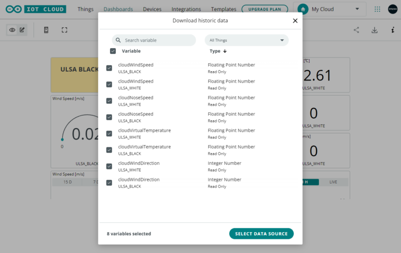Click the Select Data Source button

261,234
